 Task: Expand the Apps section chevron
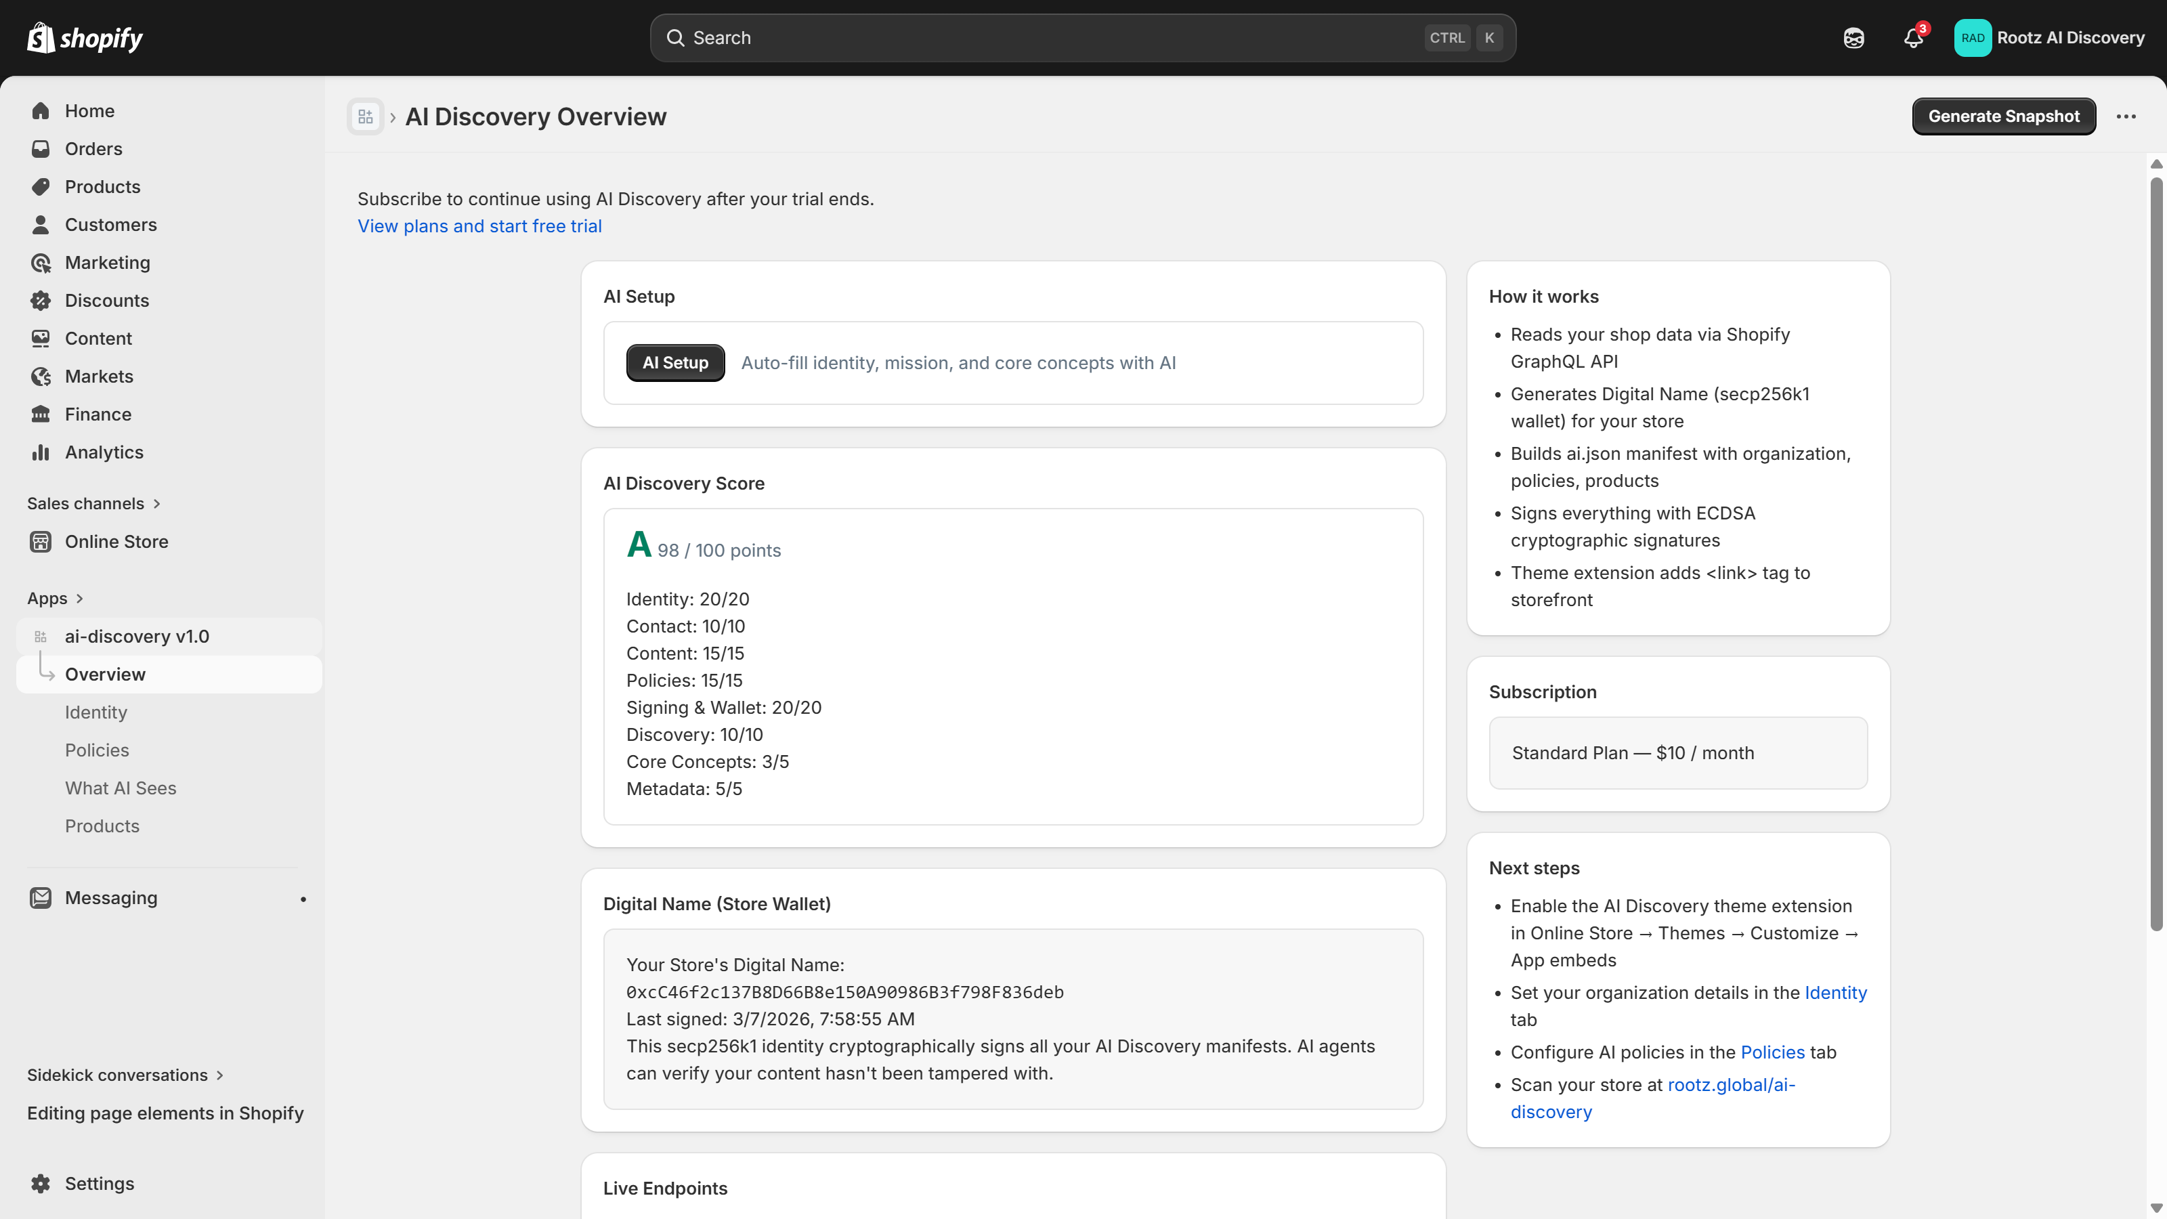point(80,598)
